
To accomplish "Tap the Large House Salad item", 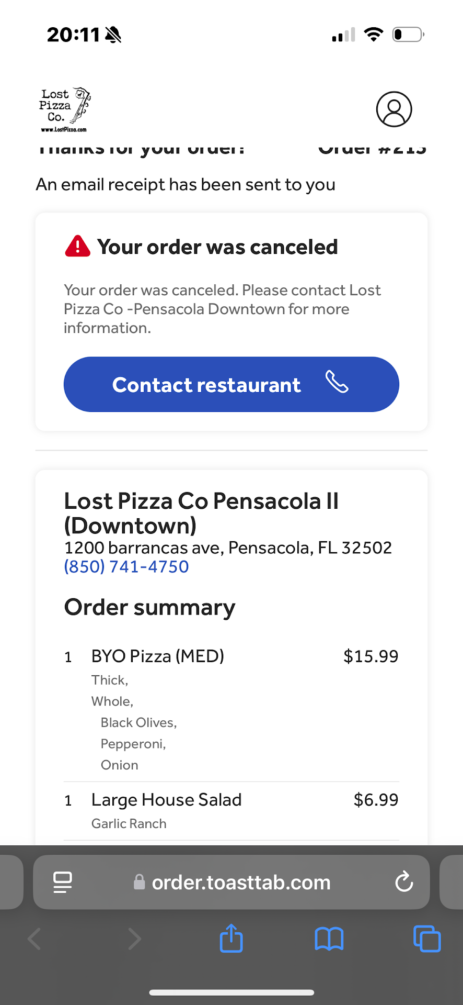I will (166, 800).
